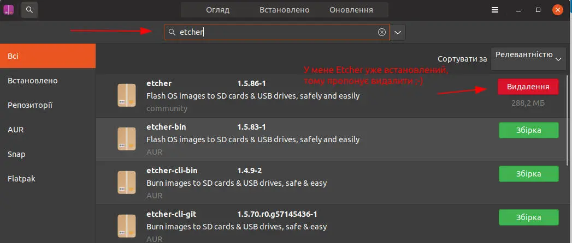Open the Релевантністю sort dropdown
This screenshot has height=243, width=572.
[x=528, y=58]
